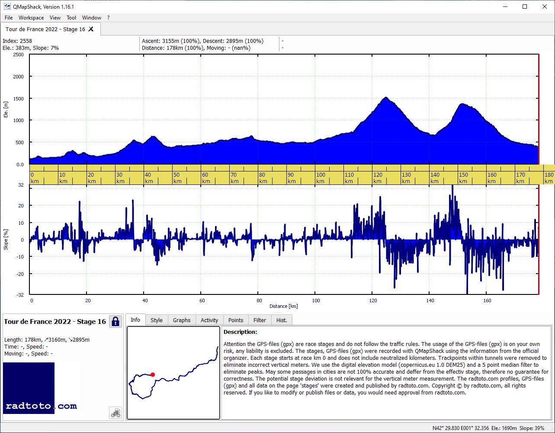Screen dimensions: 555x433
Task: Switch to the Activity tab
Action: (209, 320)
